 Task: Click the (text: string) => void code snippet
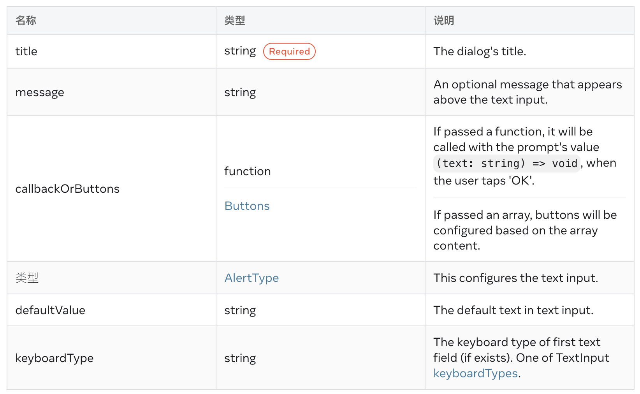coord(506,163)
